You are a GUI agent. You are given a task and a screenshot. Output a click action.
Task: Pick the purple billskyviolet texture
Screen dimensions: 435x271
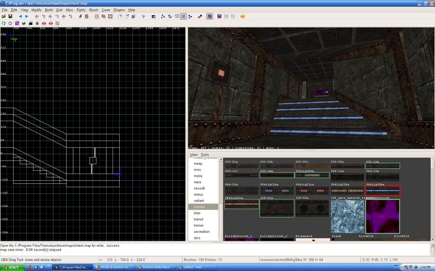tap(383, 216)
